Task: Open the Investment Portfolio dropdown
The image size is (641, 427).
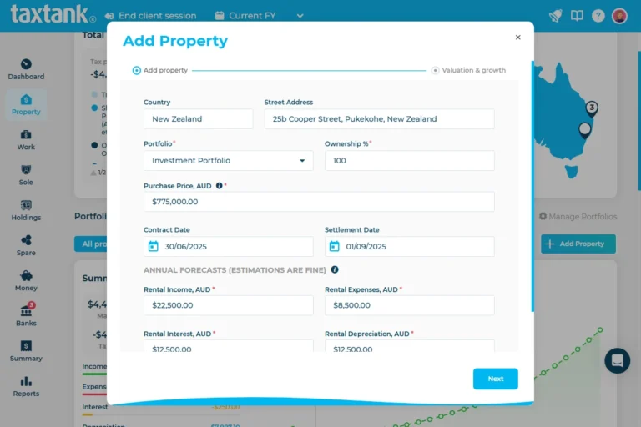Action: [x=228, y=161]
